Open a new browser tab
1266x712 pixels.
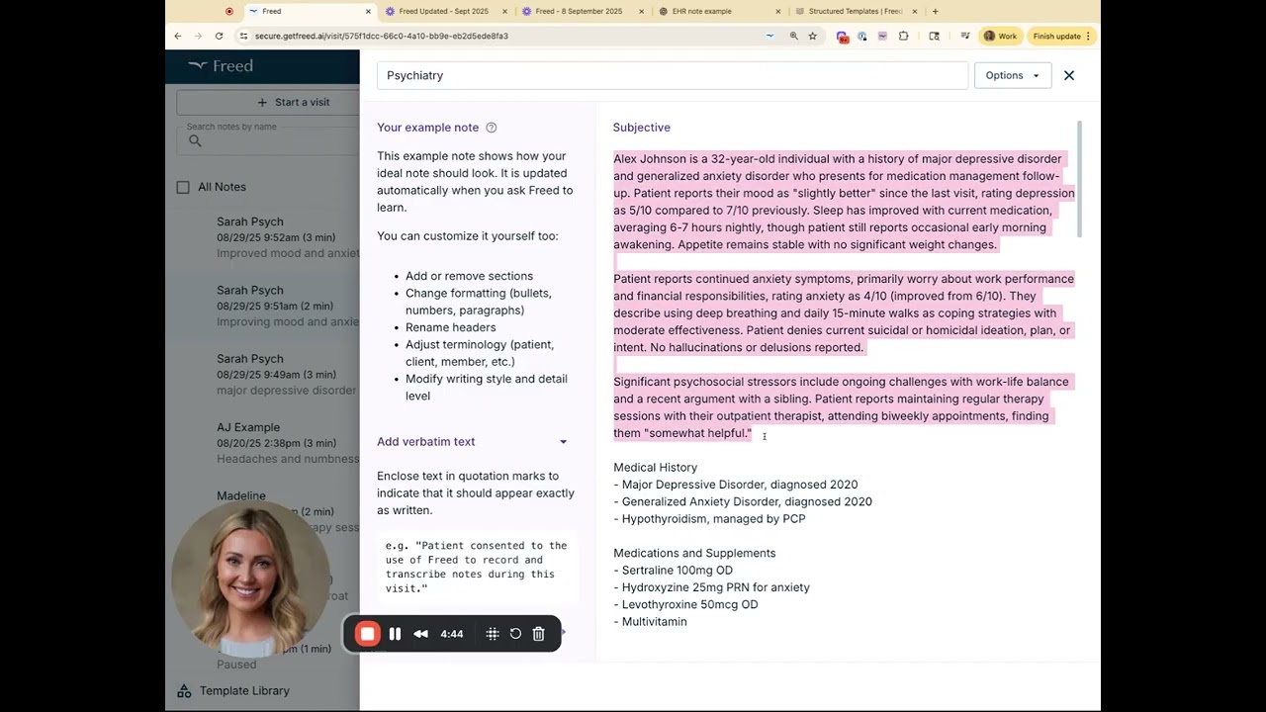(936, 11)
